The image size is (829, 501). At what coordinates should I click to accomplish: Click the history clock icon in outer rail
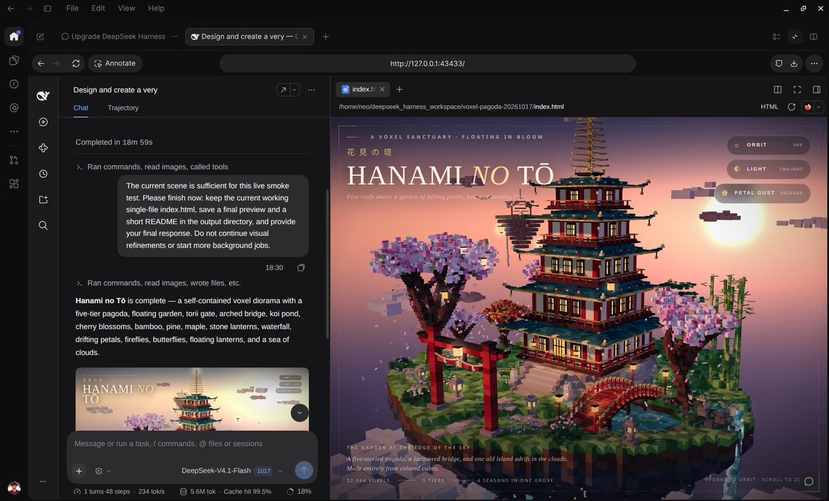tap(15, 84)
